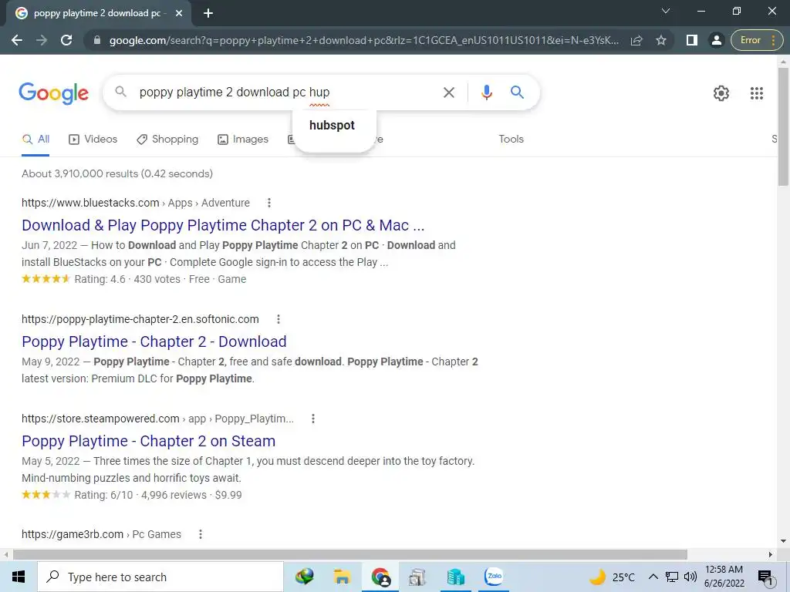This screenshot has height=592, width=790.
Task: Open the volume speaker icon
Action: (x=690, y=577)
